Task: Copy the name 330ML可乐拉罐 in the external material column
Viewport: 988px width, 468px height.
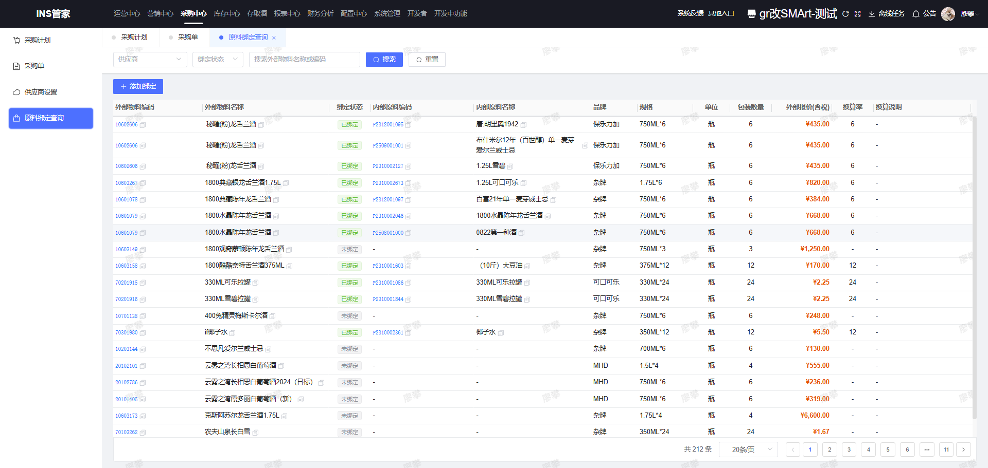Action: 256,283
